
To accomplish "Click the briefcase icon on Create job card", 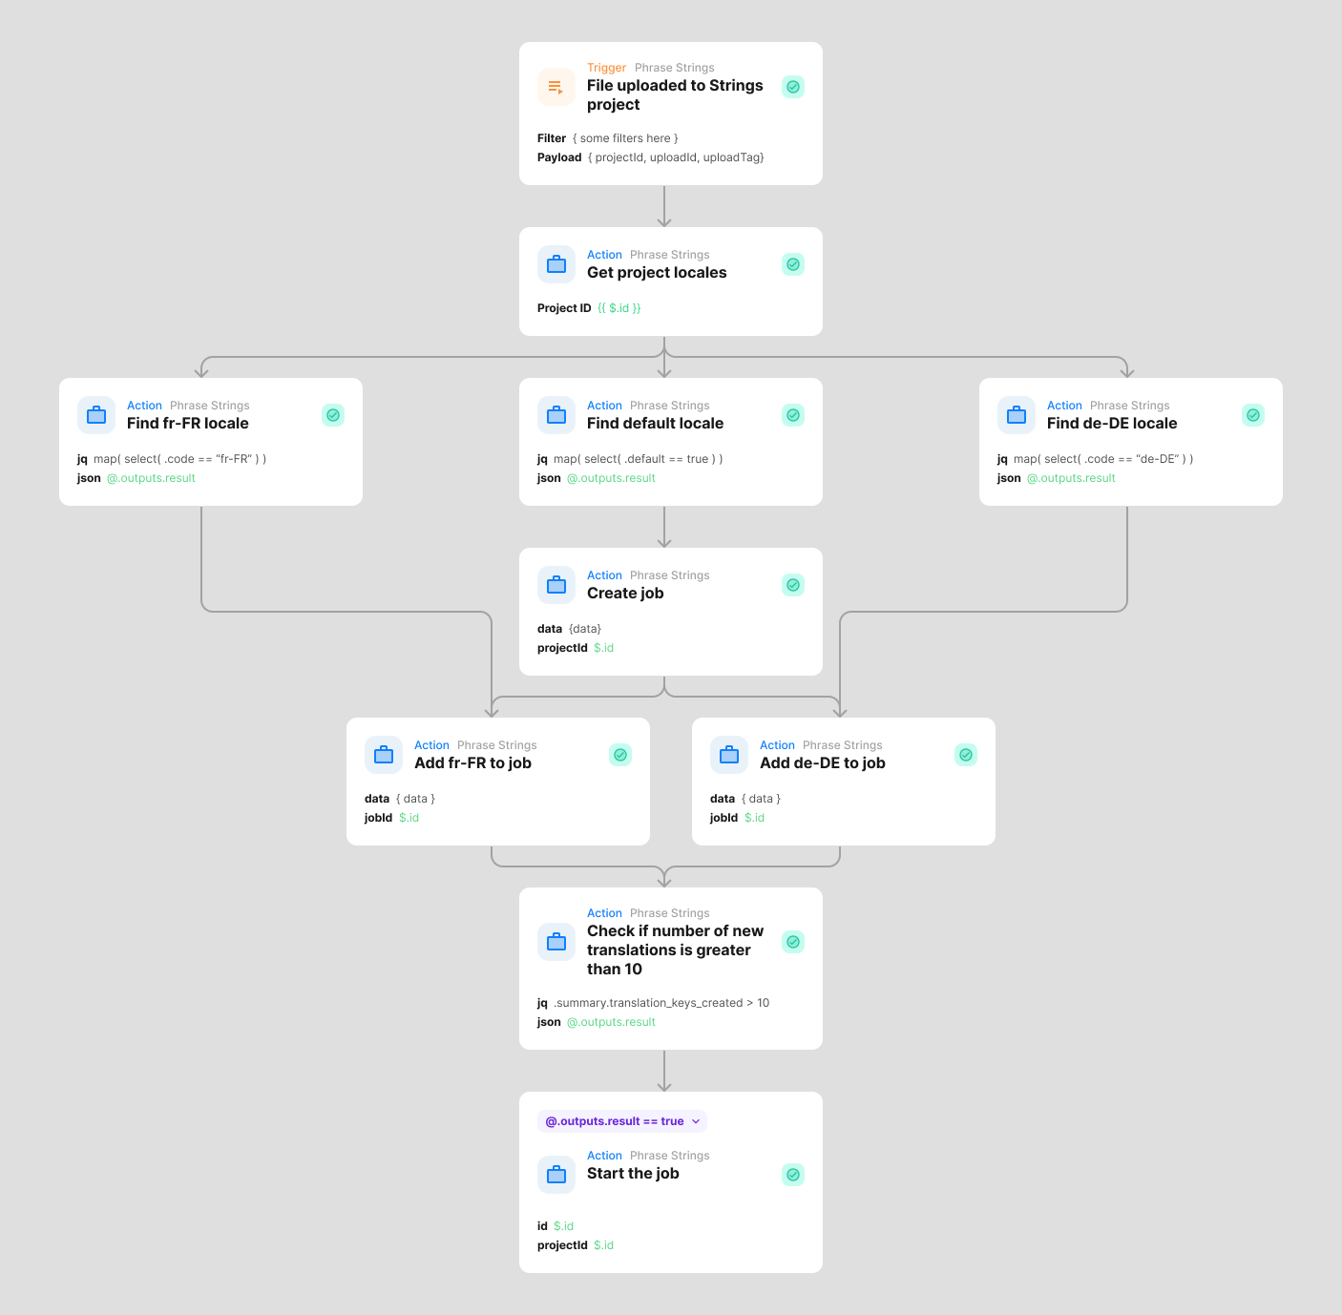I will tap(556, 585).
